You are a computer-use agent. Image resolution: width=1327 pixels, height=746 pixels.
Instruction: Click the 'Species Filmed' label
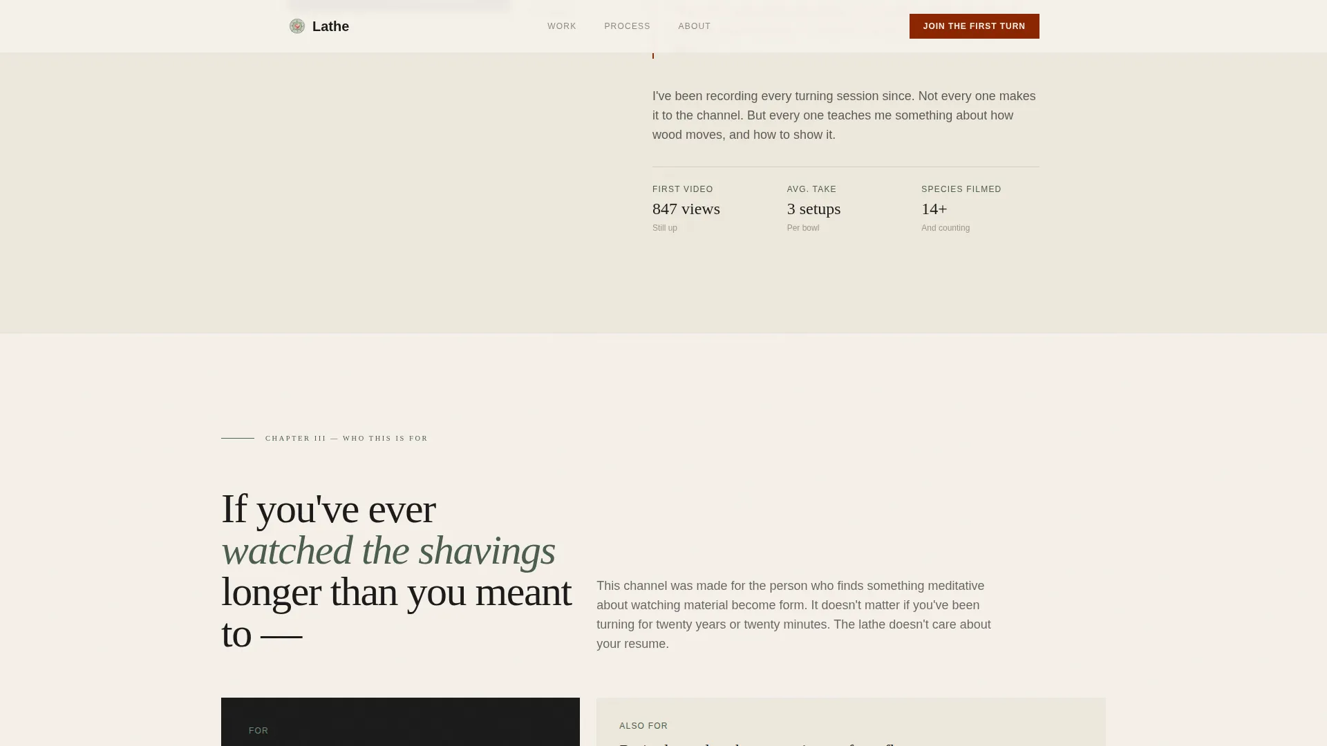pos(961,189)
